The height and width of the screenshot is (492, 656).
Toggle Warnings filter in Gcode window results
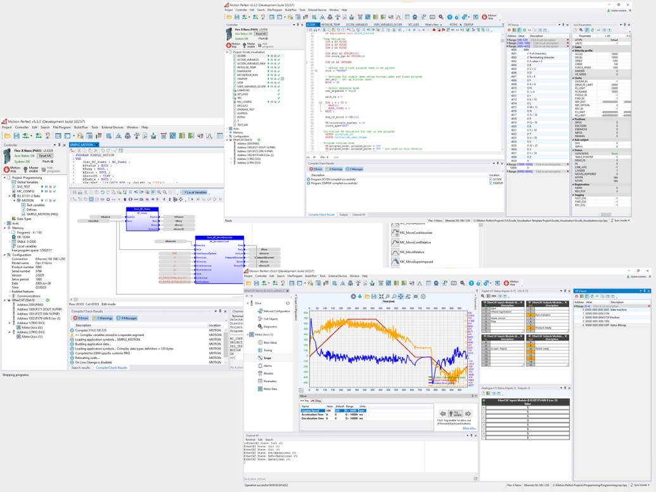[334, 169]
